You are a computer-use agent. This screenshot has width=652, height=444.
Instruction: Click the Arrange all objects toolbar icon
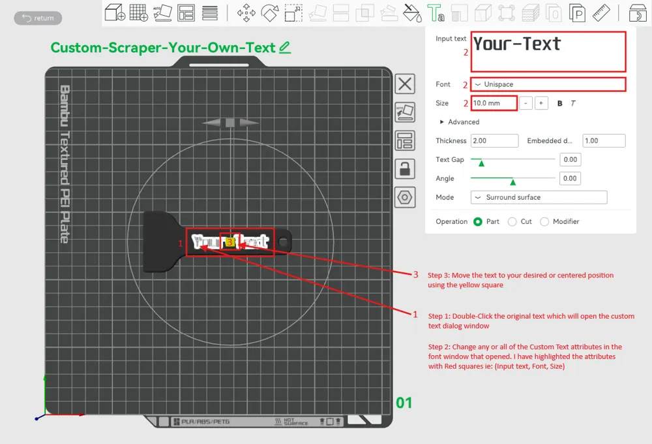pyautogui.click(x=186, y=12)
